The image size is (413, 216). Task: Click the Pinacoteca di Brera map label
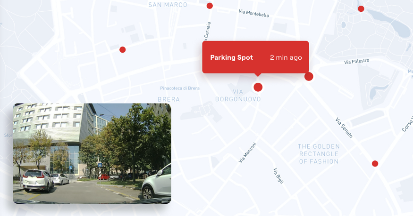coord(180,88)
